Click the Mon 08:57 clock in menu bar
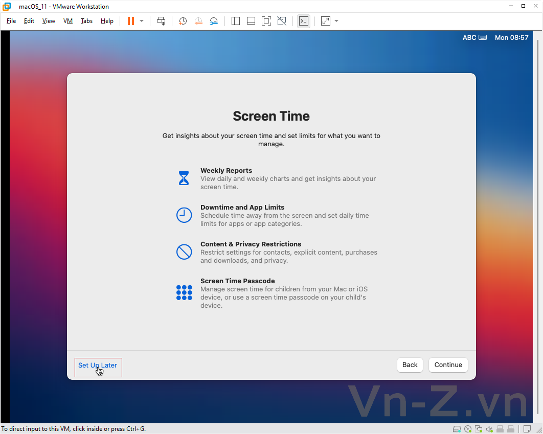Viewport: 543px width, 434px height. pyautogui.click(x=511, y=37)
